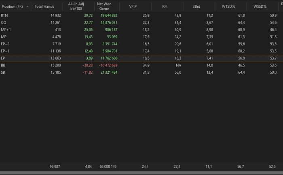This screenshot has height=175, width=283.
Task: Select the CO position row
Action: [x=141, y=23]
